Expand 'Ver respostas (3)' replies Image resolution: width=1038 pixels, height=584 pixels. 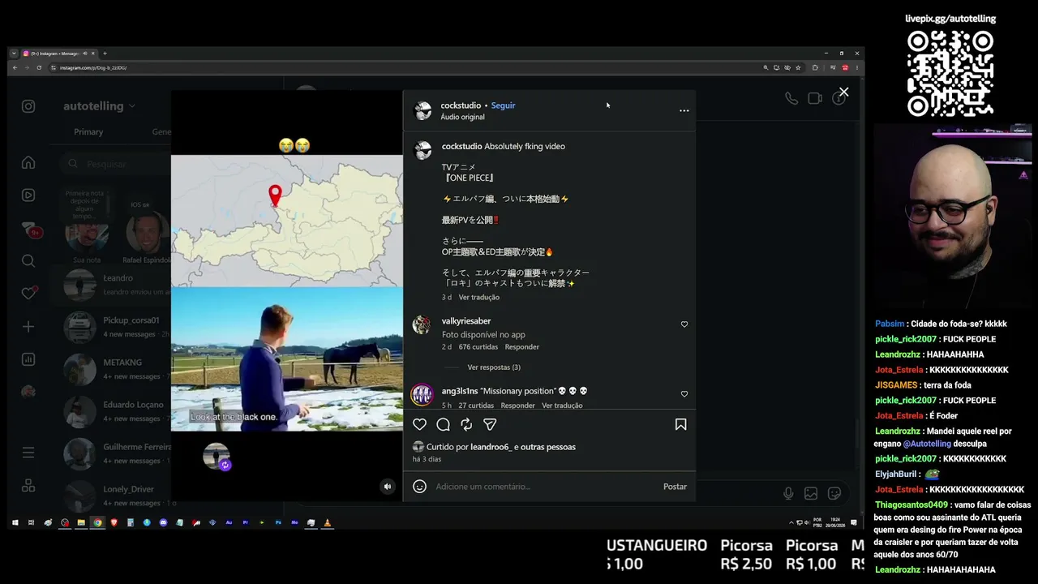494,367
